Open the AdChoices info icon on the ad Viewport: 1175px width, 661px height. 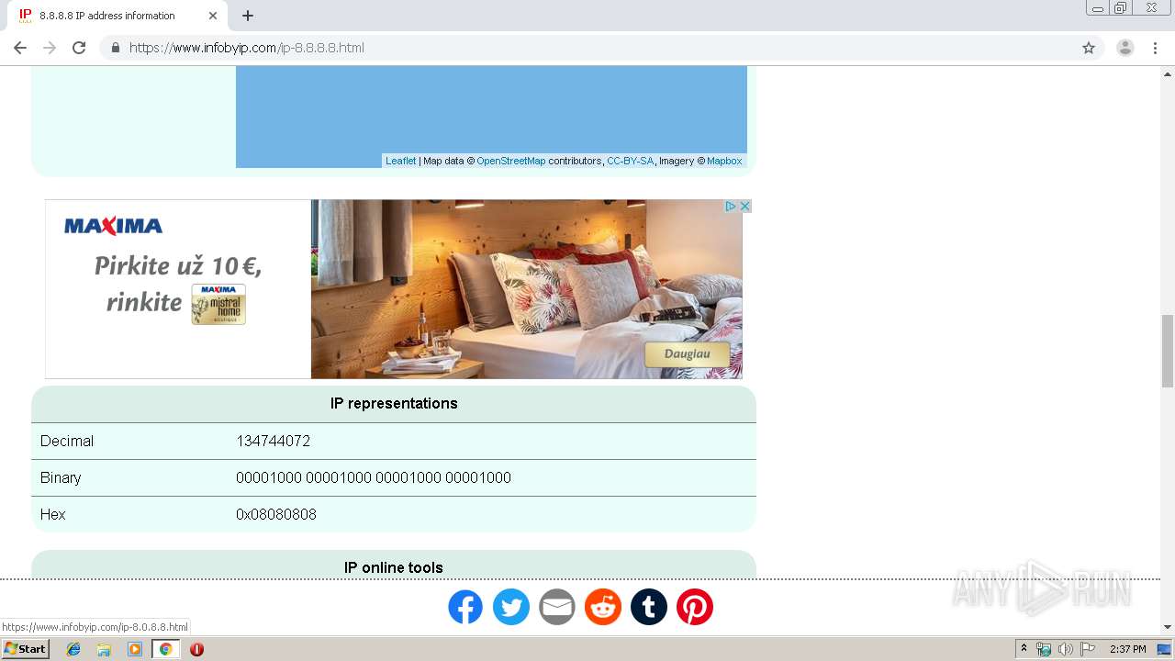(x=732, y=207)
